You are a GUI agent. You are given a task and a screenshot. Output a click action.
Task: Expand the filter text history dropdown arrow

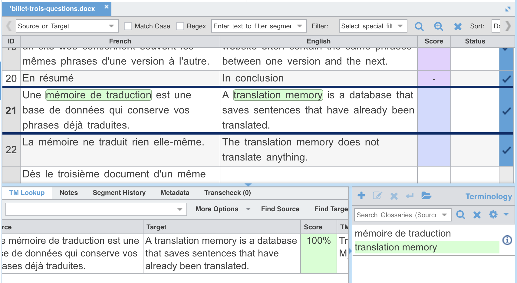pyautogui.click(x=300, y=26)
